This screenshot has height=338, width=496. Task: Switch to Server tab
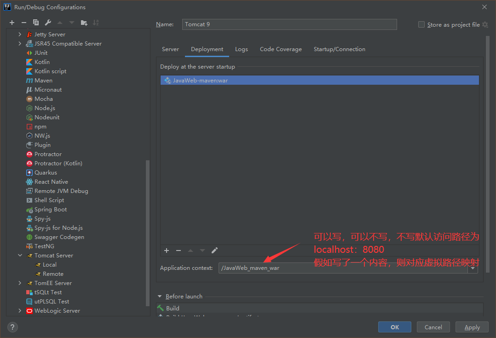(x=171, y=49)
